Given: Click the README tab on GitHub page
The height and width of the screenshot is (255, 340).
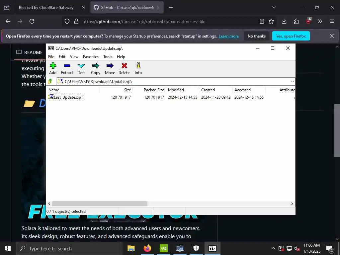Looking at the screenshot, I should point(30,52).
